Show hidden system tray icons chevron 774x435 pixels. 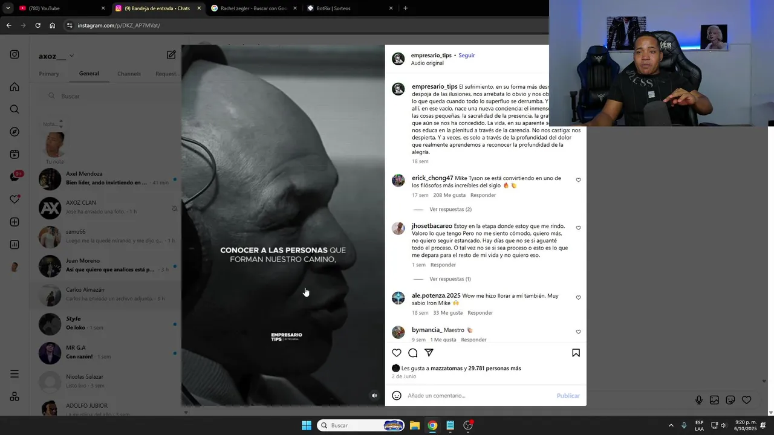point(671,425)
